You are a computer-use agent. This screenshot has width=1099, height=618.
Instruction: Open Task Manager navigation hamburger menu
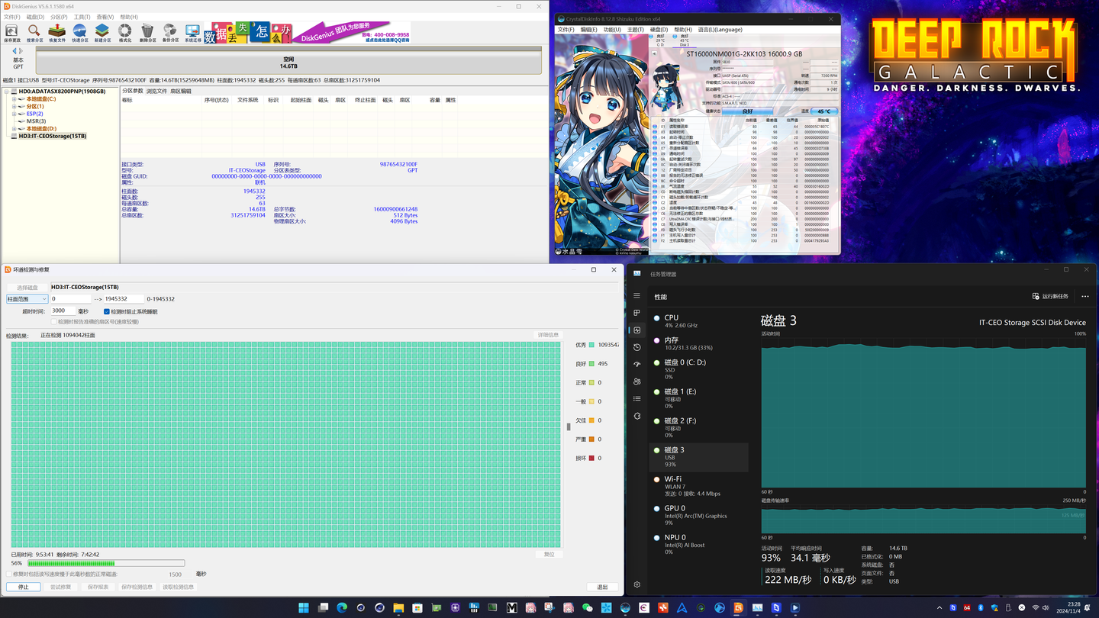637,296
